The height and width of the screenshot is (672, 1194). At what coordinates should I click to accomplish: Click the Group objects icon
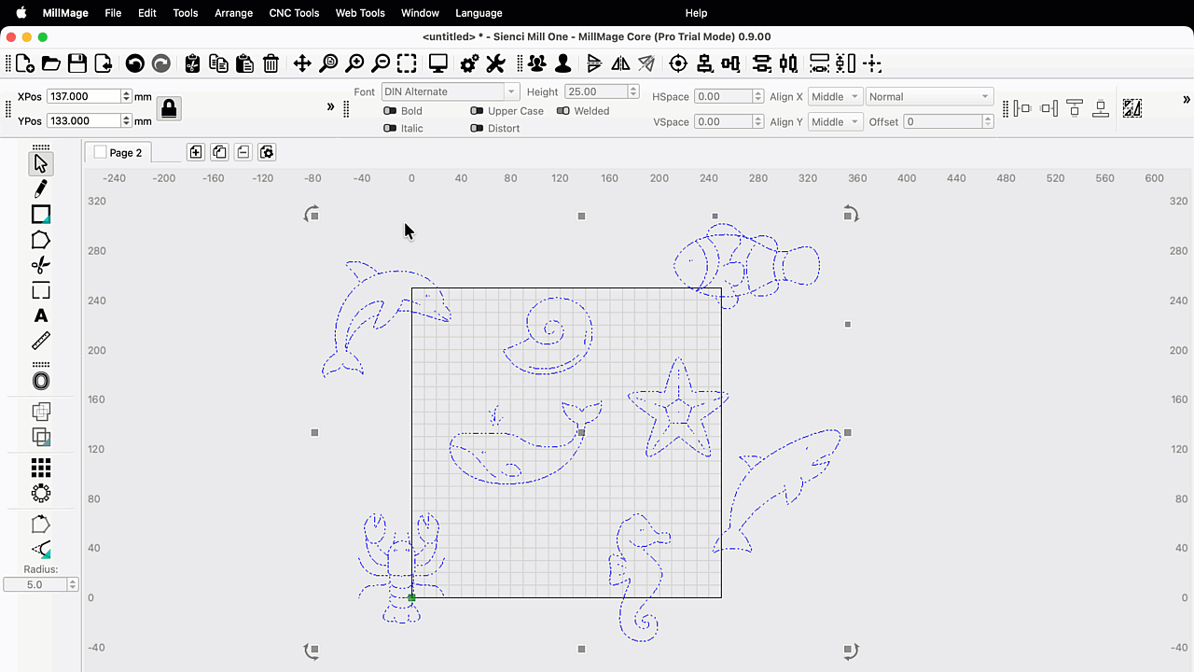(537, 63)
